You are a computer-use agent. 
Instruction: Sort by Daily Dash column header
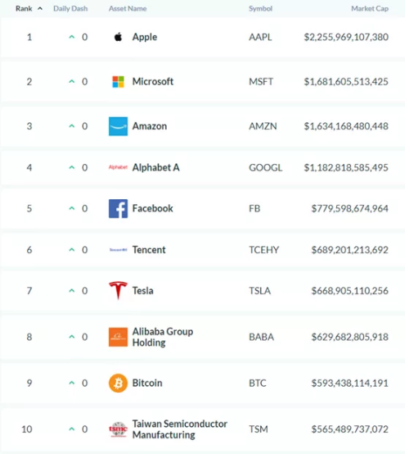[x=70, y=9]
